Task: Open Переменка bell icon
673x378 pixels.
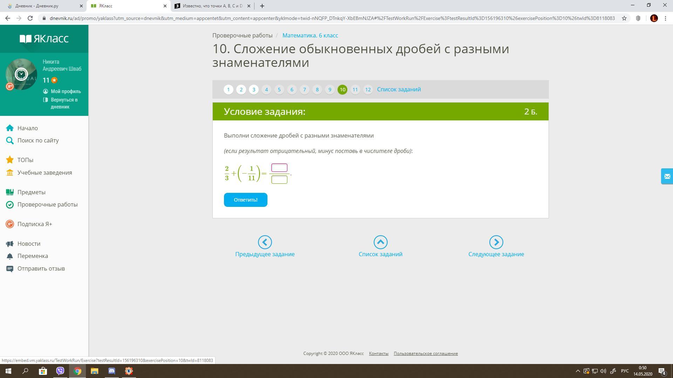Action: click(10, 256)
